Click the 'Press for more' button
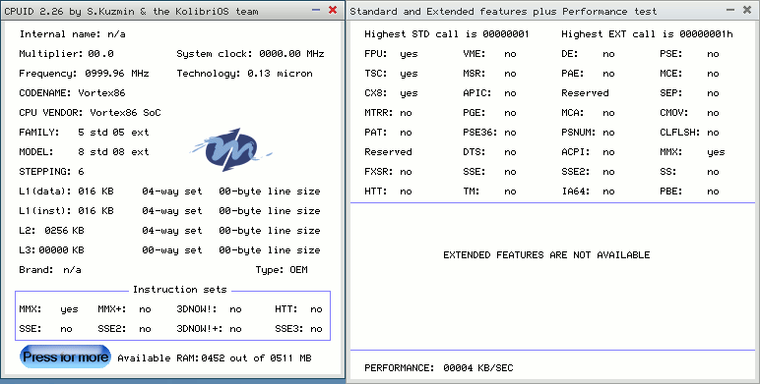Viewport: 760px width, 384px height. pos(65,357)
